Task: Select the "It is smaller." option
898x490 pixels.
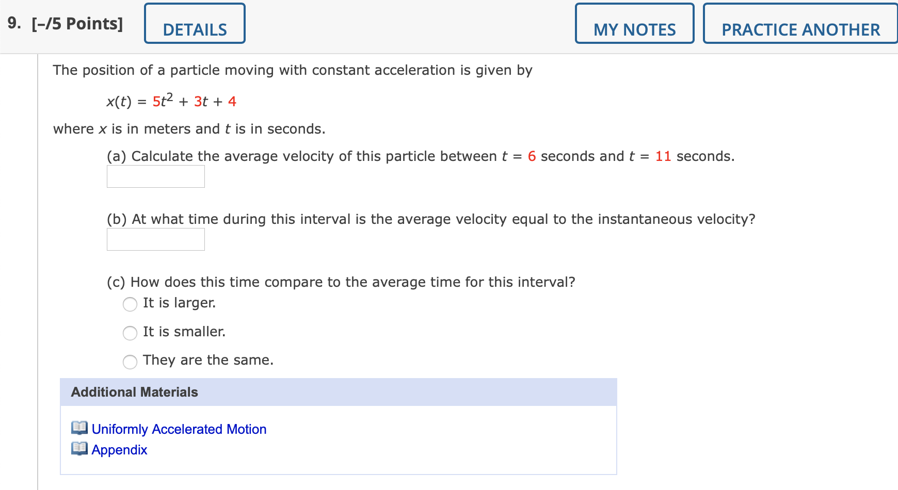Action: (x=130, y=333)
